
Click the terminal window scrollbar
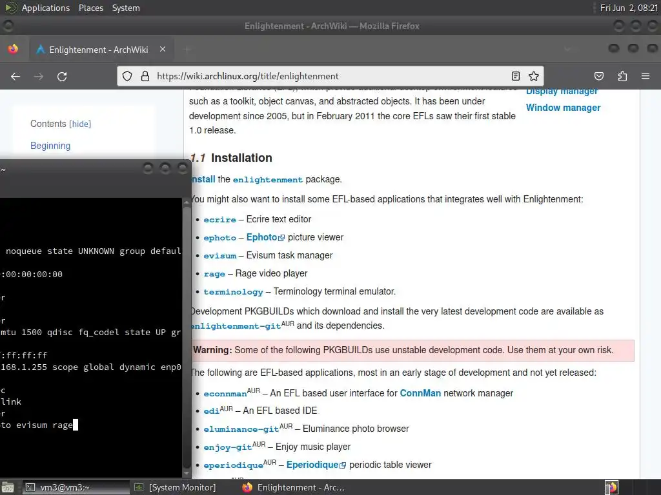click(x=187, y=338)
